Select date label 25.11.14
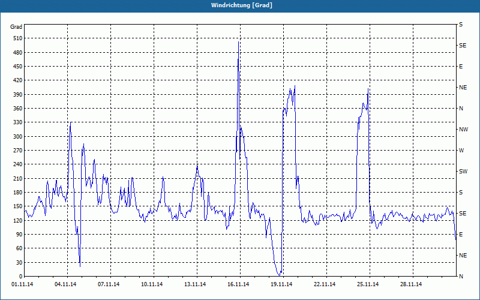This screenshot has height=300, width=480. coord(368,284)
